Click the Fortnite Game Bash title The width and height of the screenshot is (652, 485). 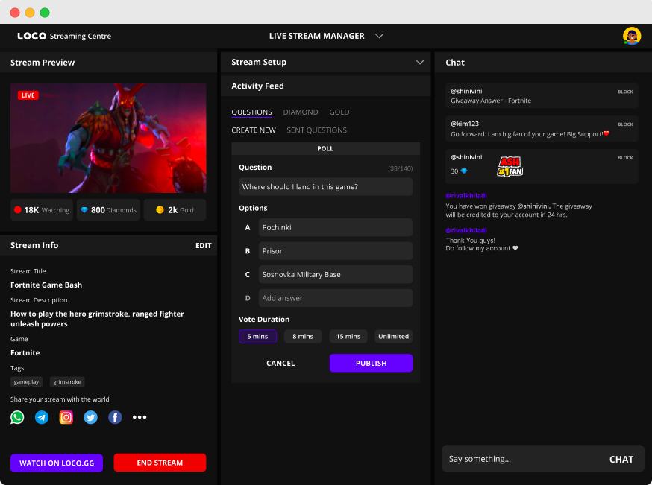pyautogui.click(x=46, y=285)
